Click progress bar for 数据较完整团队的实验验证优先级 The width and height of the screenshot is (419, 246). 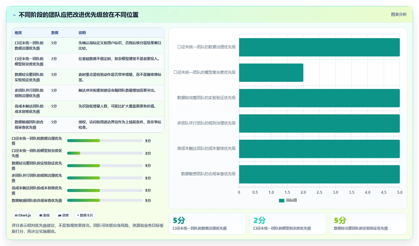coord(105,166)
